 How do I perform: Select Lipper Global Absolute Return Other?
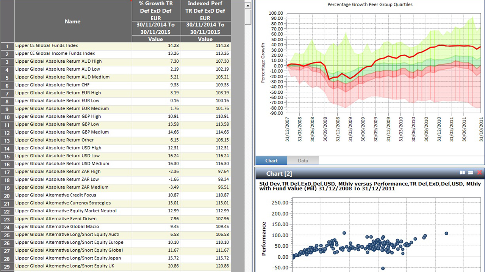point(54,140)
